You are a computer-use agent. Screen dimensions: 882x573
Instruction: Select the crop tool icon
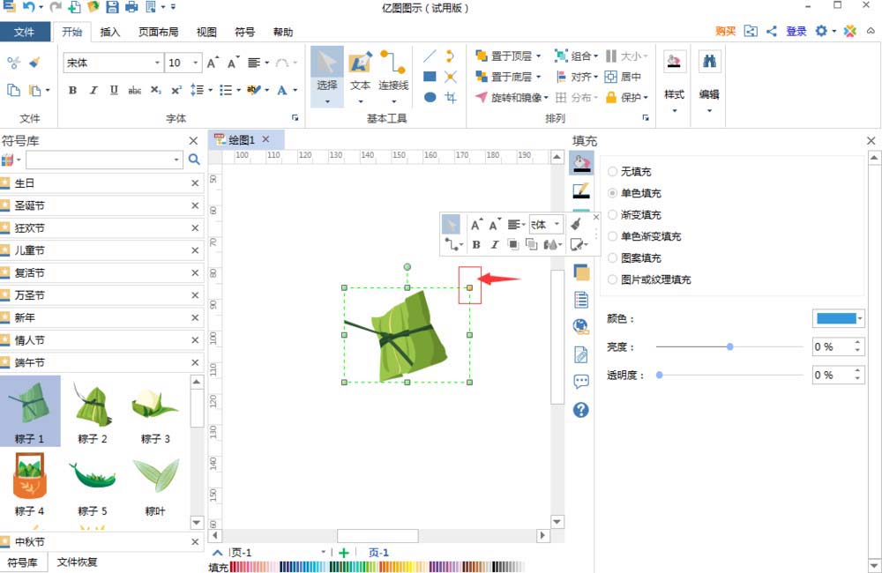click(451, 97)
